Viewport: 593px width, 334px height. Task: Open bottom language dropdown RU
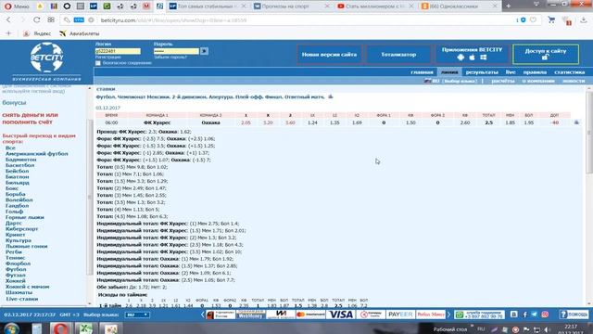click(x=137, y=315)
